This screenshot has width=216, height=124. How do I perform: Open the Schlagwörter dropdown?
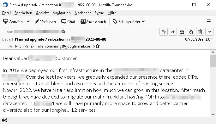[129, 22]
